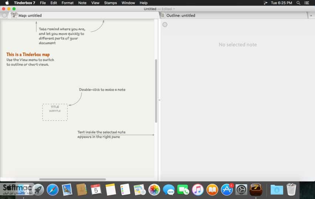Open the Trash from the Dock
This screenshot has width=315, height=199.
(x=291, y=189)
